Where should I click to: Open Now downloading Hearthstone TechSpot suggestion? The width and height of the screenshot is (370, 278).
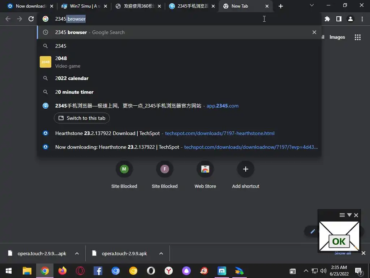(x=179, y=147)
